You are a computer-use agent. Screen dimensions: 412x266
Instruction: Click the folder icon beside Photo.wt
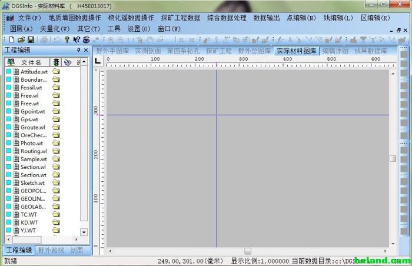(x=56, y=143)
